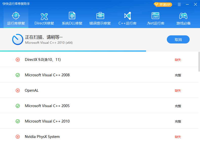Click the 缺失 status for Nvidia PhysX System
Image resolution: width=200 pixels, height=142 pixels.
(178, 137)
